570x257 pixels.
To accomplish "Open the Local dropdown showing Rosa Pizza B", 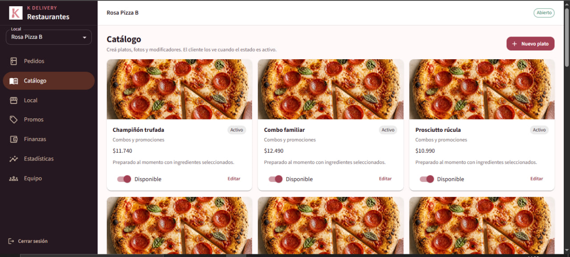I will tap(49, 37).
